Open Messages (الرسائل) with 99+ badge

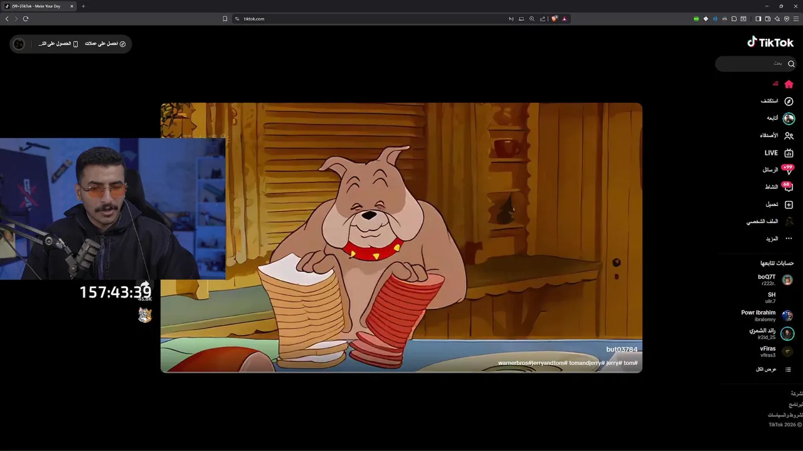click(778, 170)
